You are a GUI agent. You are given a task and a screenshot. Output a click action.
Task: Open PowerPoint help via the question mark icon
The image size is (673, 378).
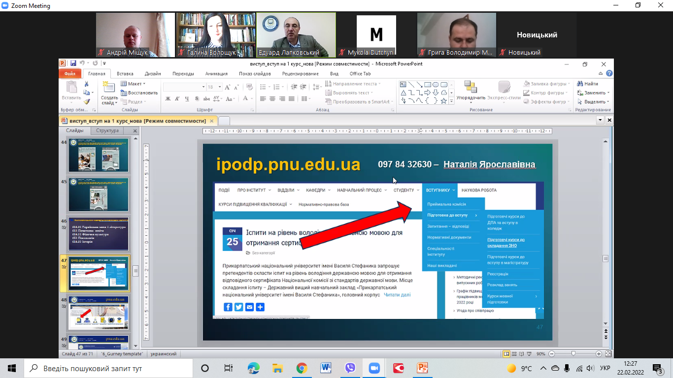click(x=609, y=74)
